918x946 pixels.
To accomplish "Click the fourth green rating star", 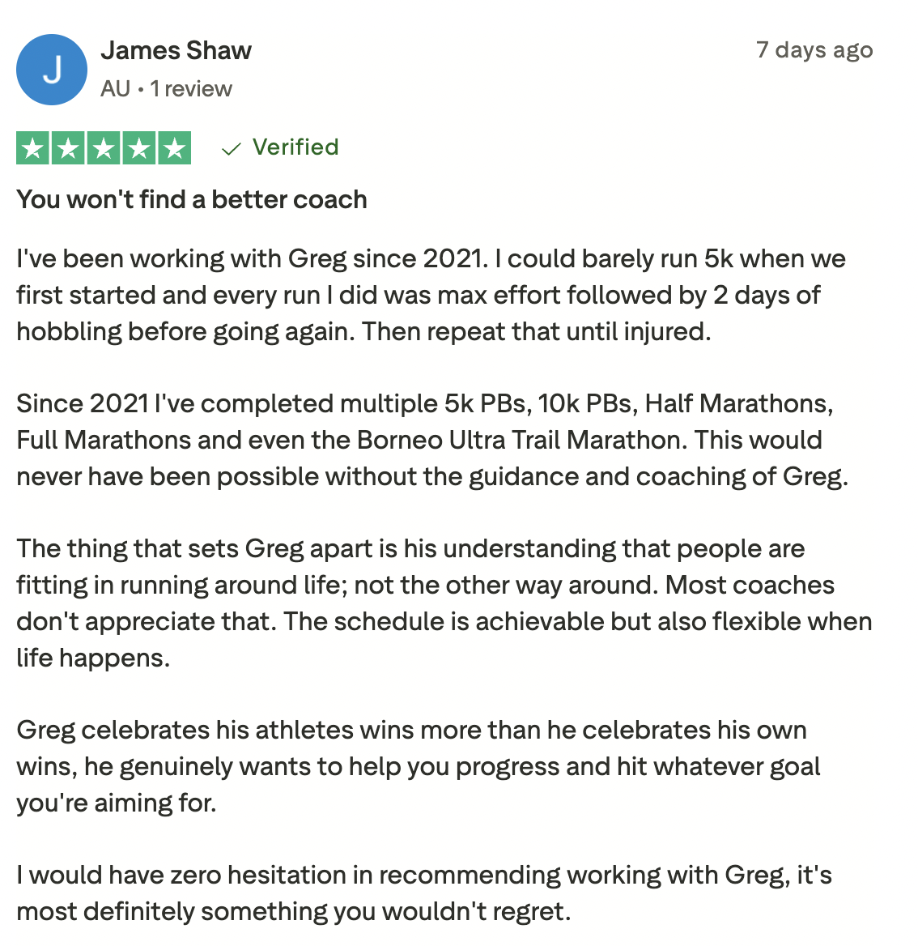I will pos(139,147).
